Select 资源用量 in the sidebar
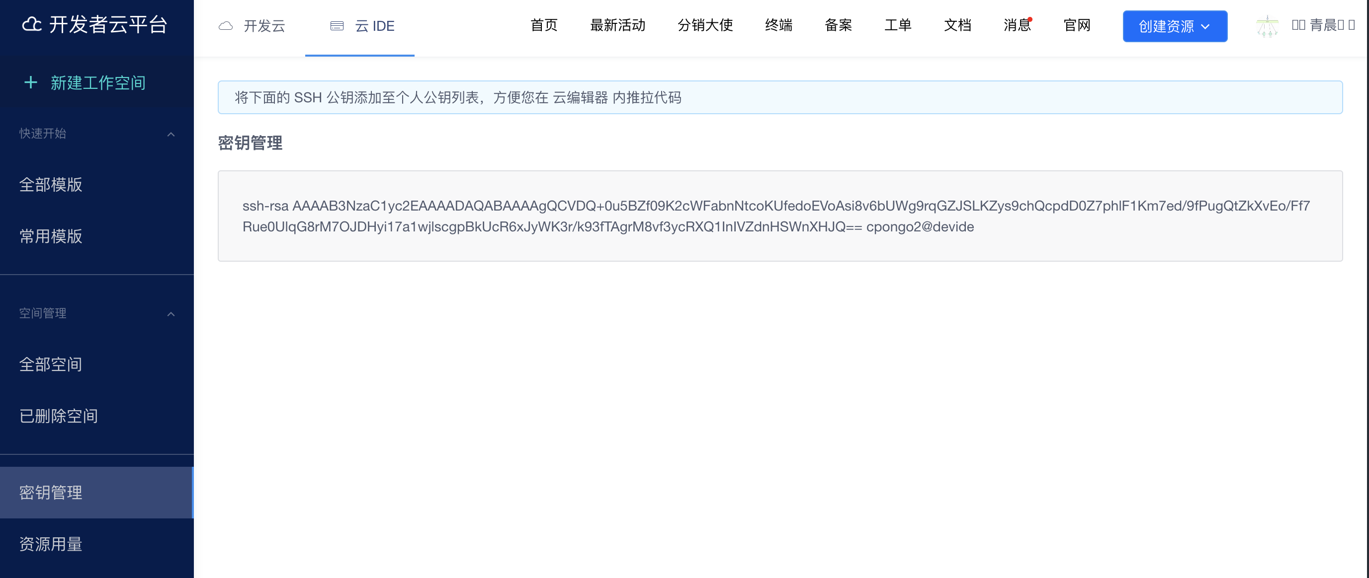Image resolution: width=1369 pixels, height=578 pixels. pyautogui.click(x=51, y=544)
